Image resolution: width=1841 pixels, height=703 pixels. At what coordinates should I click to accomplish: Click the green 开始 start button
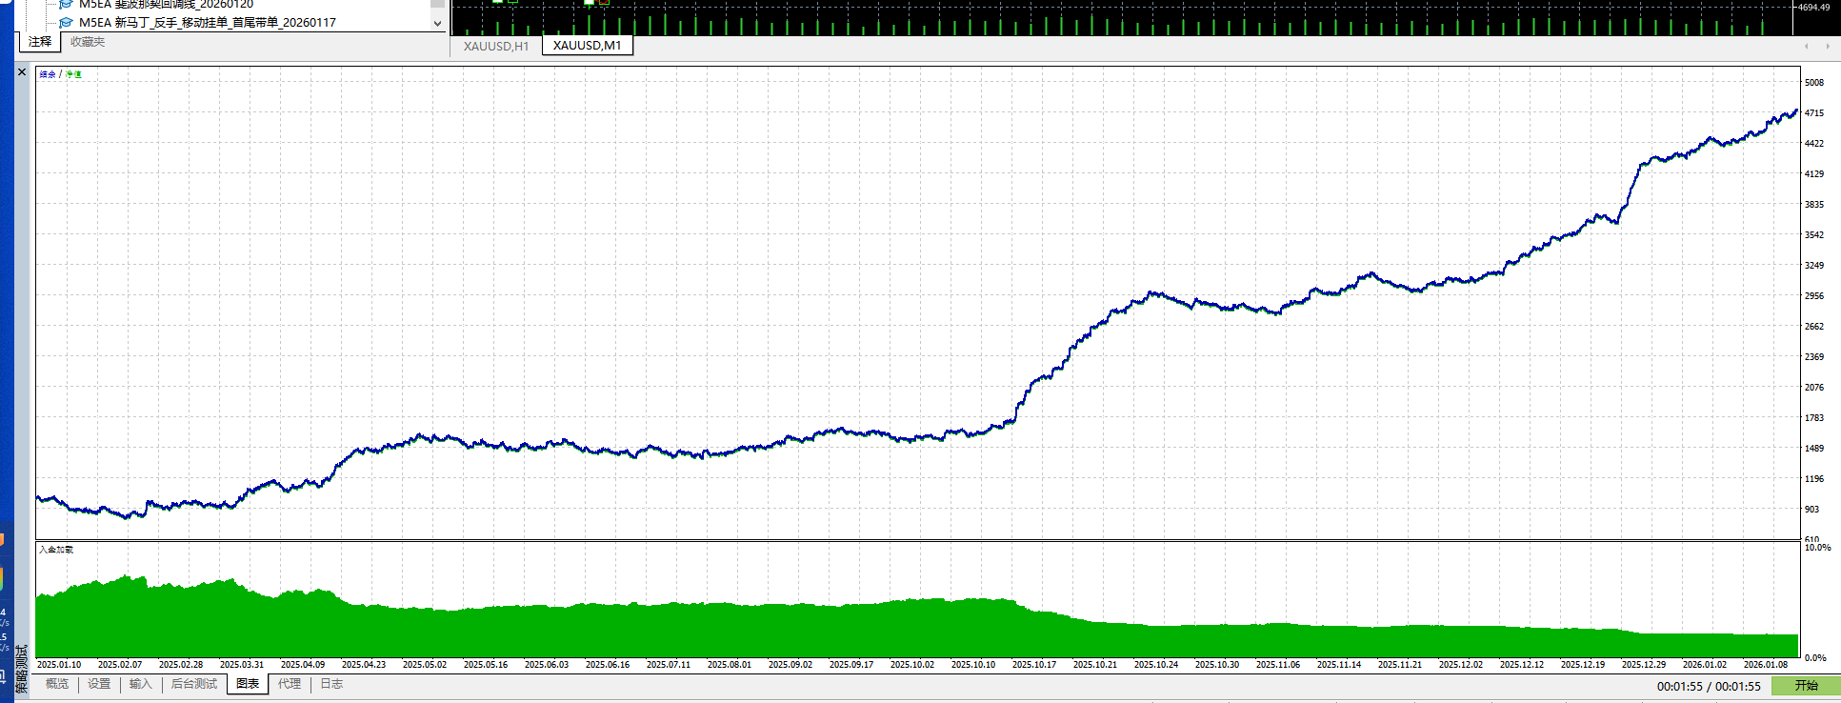coord(1806,686)
